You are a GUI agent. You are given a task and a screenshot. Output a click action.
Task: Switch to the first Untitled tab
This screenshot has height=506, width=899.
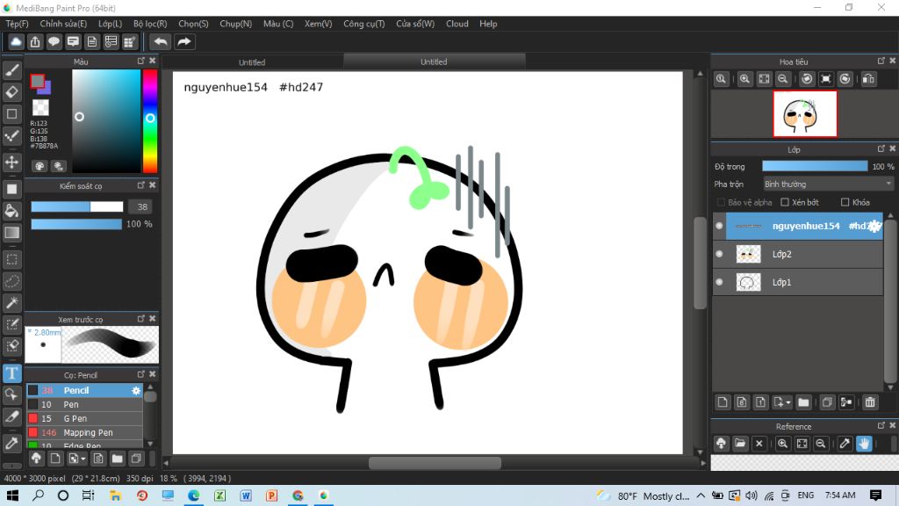(252, 62)
